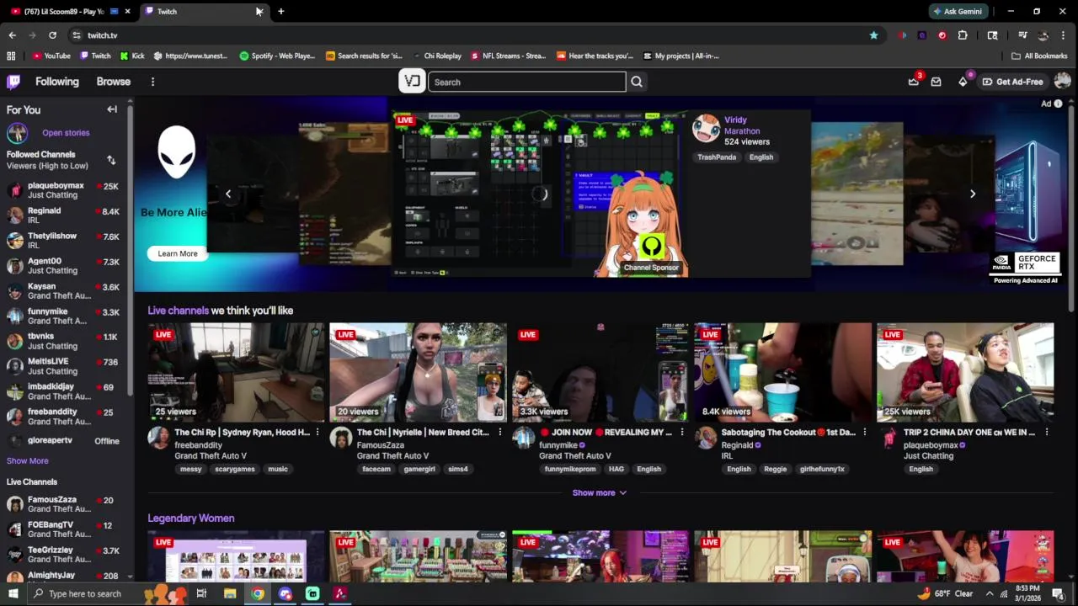This screenshot has width=1078, height=606.
Task: Click the sort followed channels arrows icon
Action: pos(111,160)
